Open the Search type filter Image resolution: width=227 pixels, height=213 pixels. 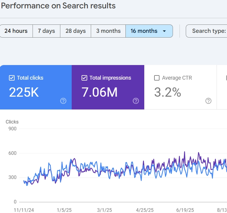208,31
